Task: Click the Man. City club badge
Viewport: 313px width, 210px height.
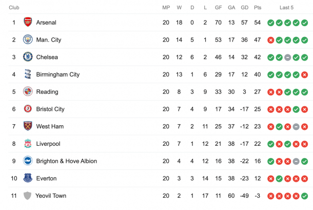Action: tap(28, 40)
